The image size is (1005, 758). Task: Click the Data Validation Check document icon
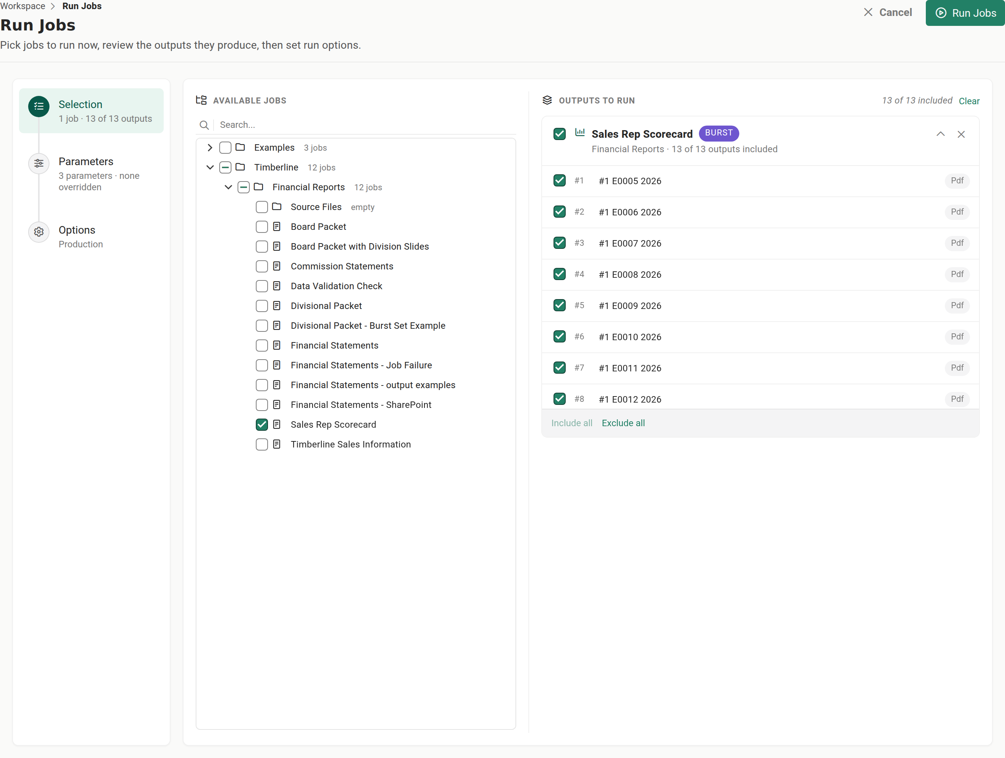click(277, 286)
